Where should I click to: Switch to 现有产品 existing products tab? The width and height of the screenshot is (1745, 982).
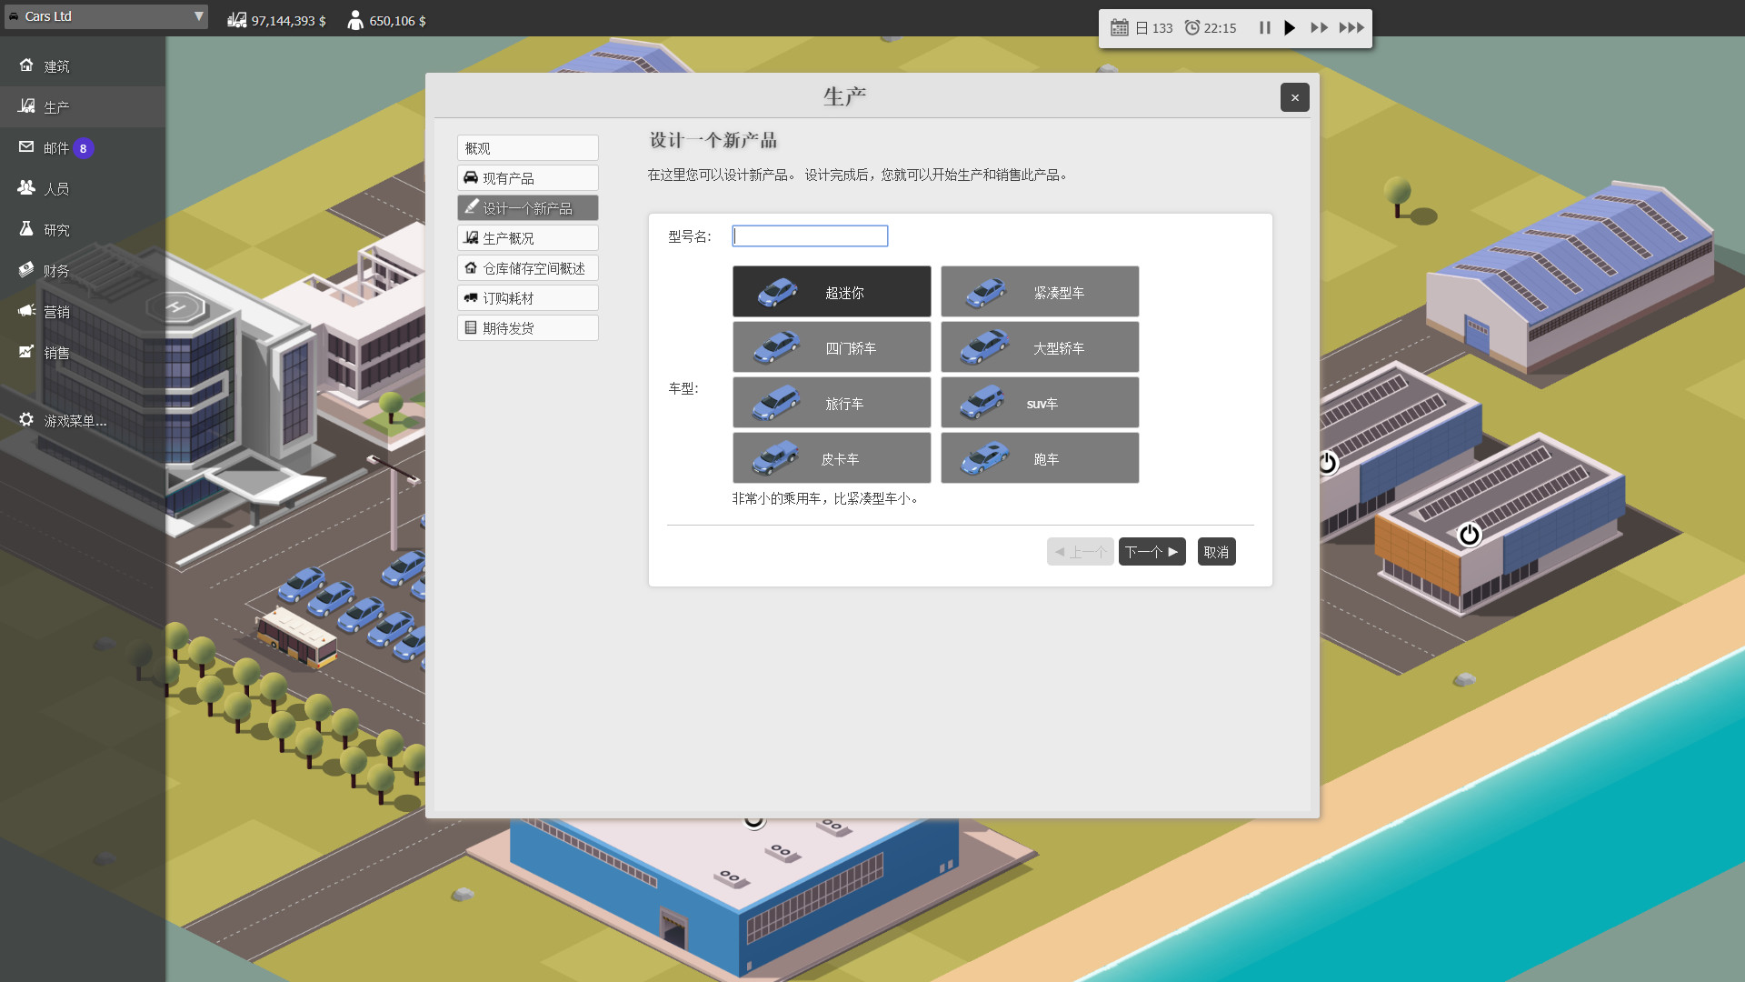(527, 178)
